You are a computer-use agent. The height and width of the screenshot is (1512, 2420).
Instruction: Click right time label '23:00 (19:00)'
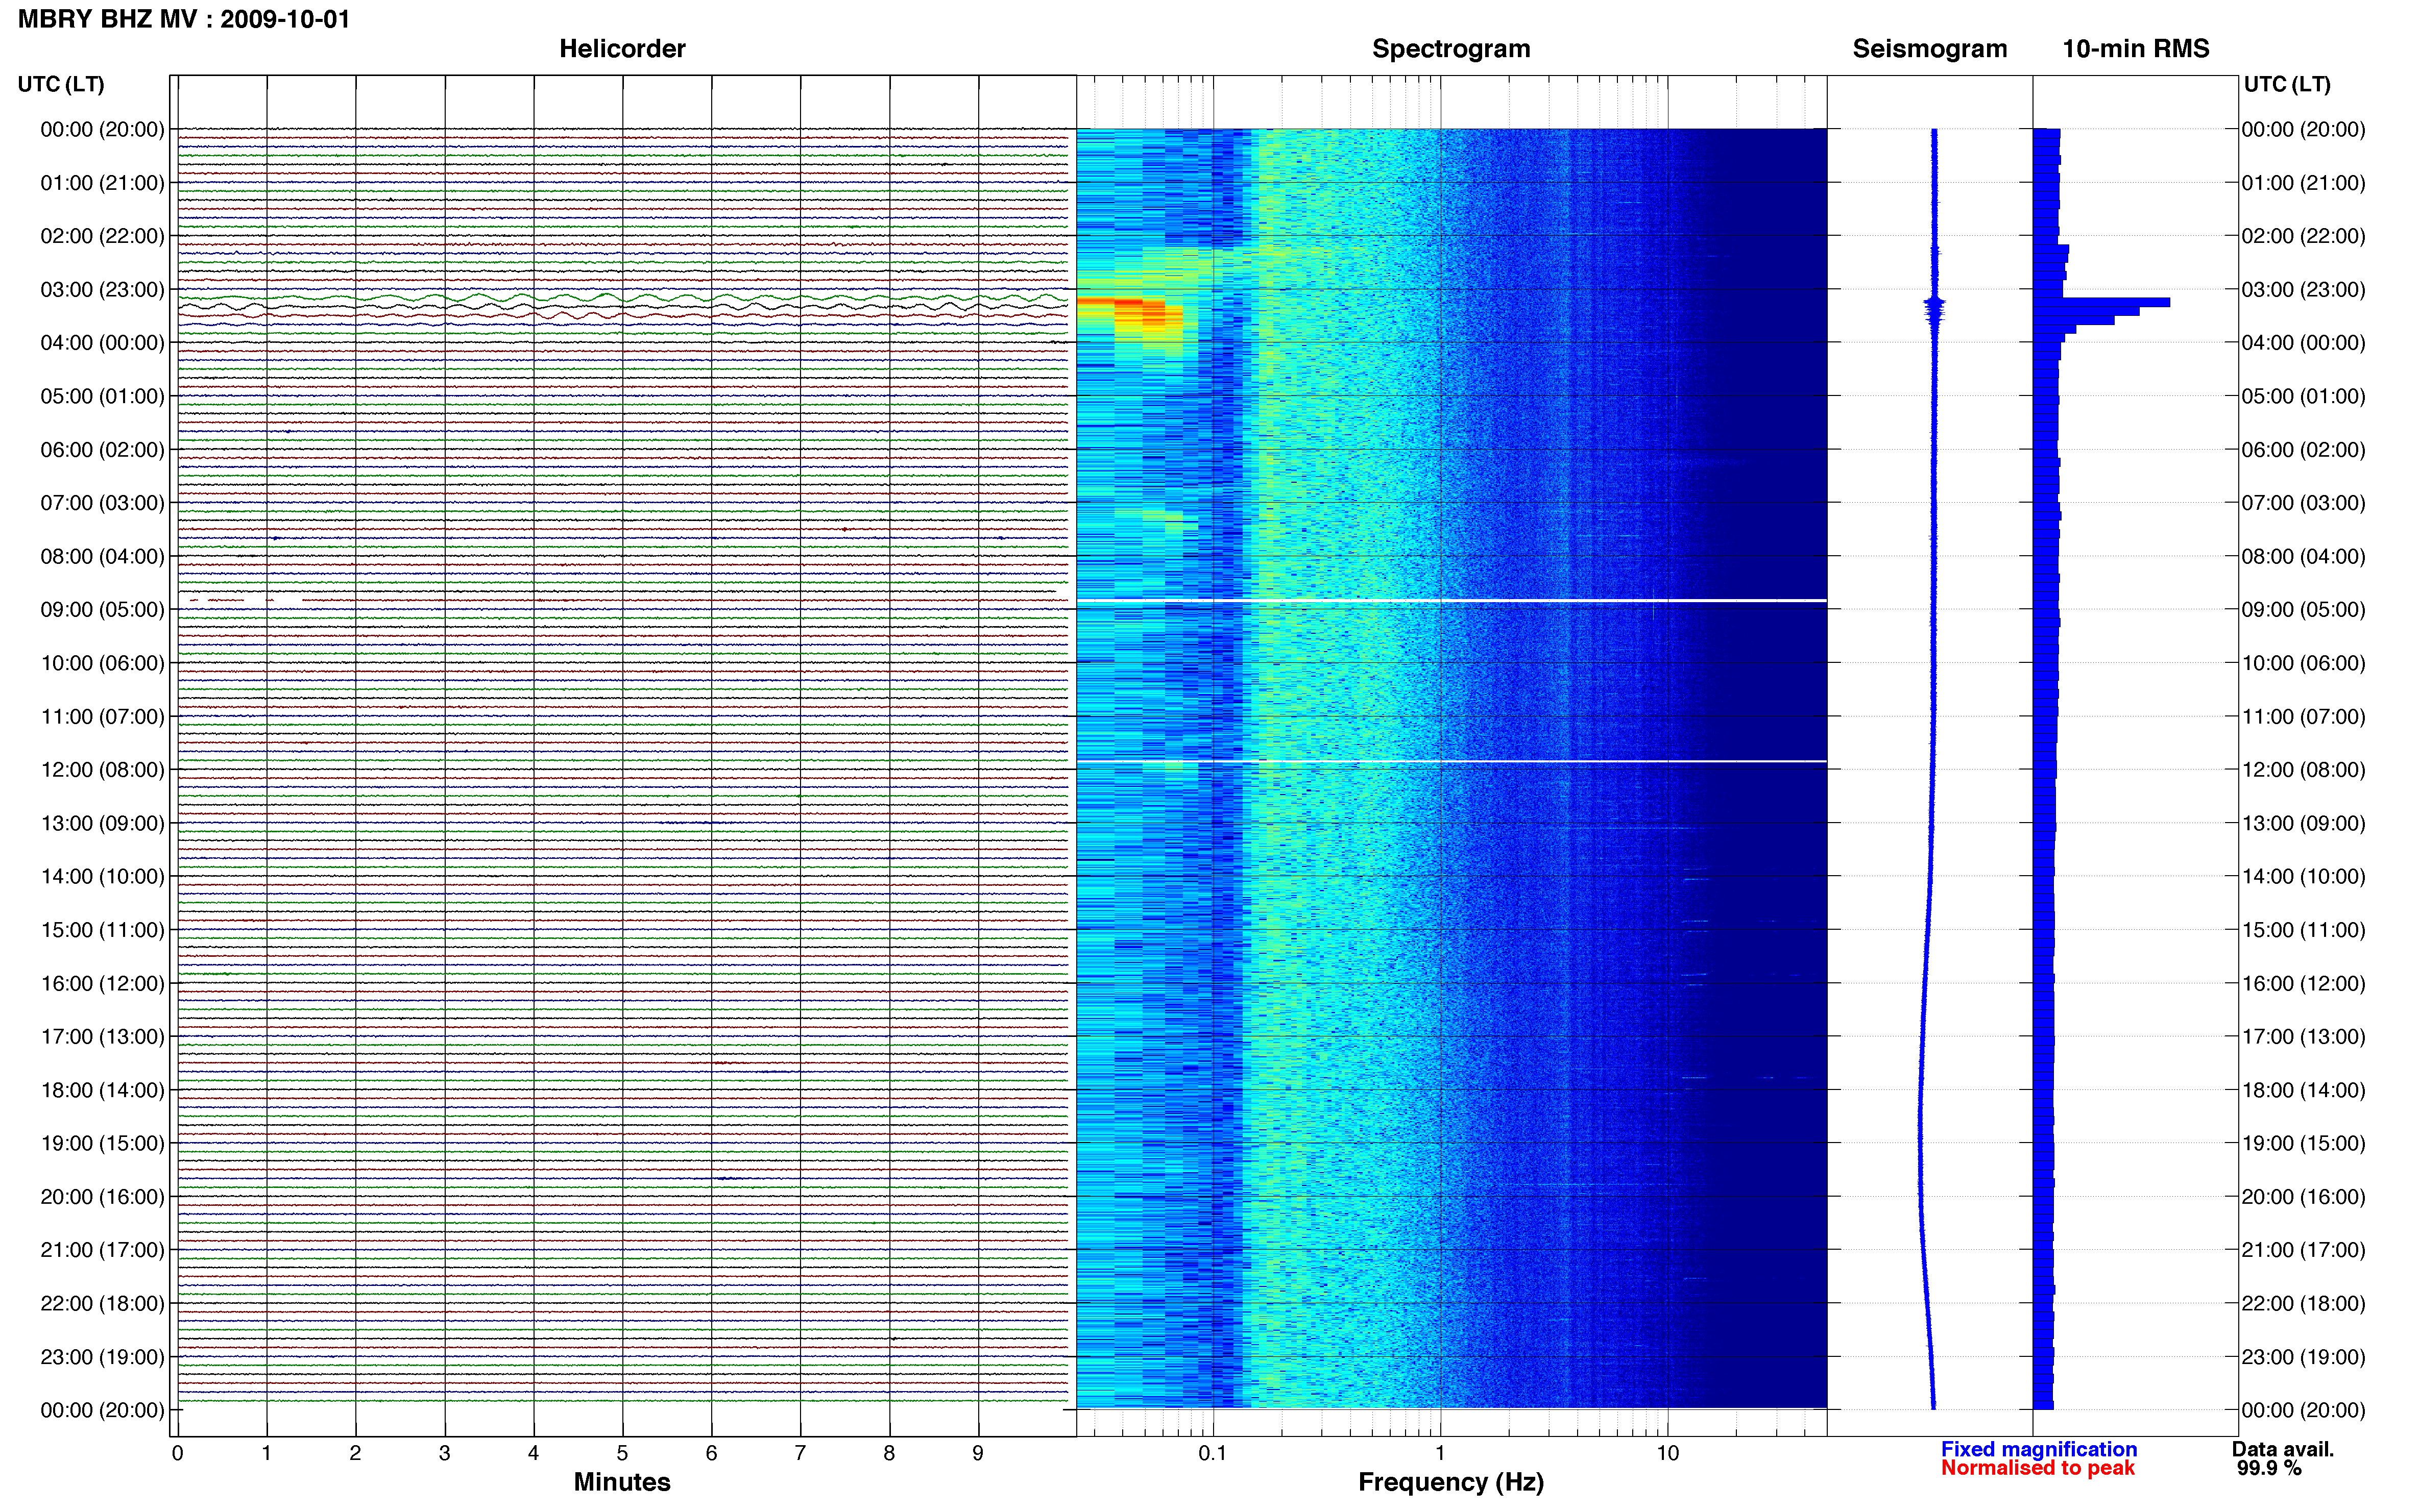click(2303, 1357)
